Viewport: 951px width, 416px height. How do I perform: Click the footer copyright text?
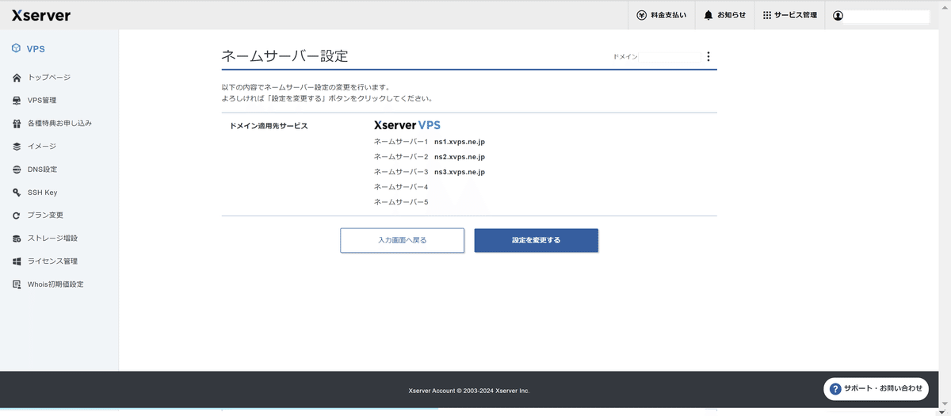point(469,391)
